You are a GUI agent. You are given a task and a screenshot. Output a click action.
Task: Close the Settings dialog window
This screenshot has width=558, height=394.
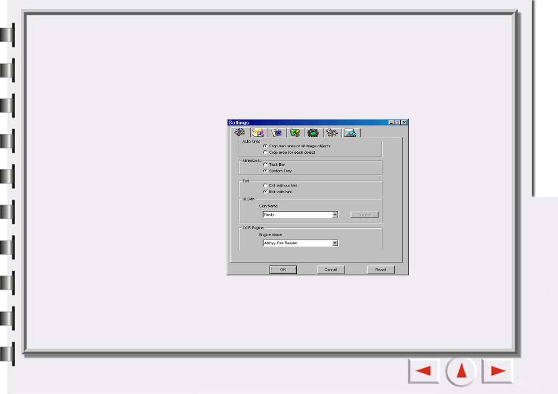404,122
